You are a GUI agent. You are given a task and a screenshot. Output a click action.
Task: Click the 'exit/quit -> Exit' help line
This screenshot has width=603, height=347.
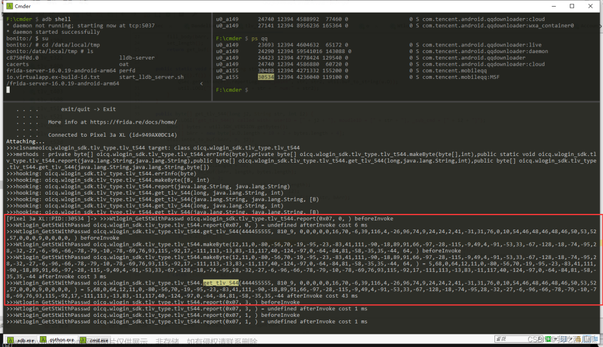tap(89, 109)
